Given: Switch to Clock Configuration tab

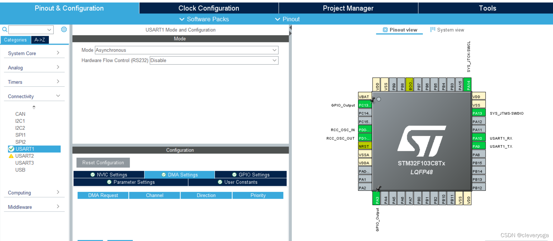Looking at the screenshot, I should point(209,8).
